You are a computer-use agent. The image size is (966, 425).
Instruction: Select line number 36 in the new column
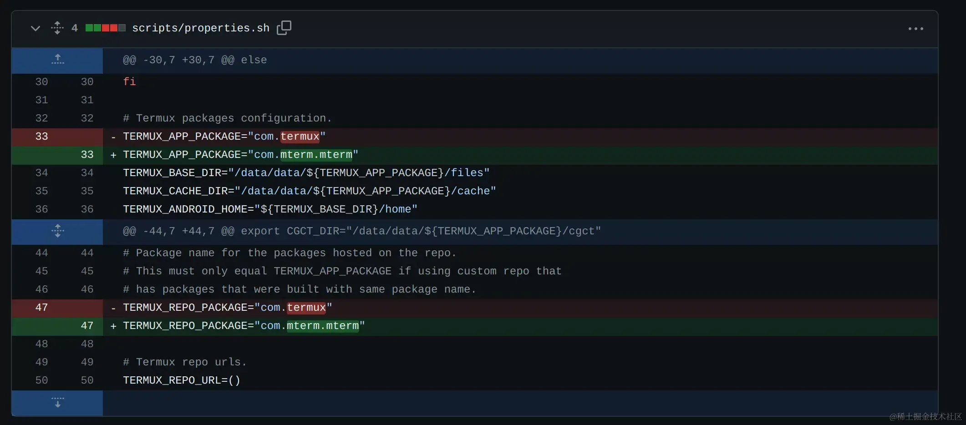tap(87, 209)
